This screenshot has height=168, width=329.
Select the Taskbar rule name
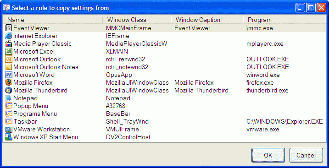tap(25, 121)
